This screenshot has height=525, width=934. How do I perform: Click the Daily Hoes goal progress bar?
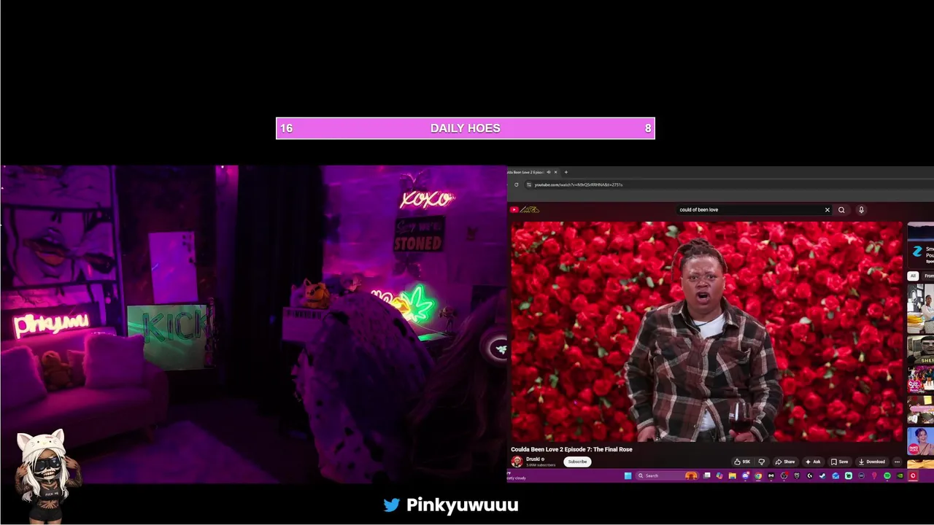466,128
